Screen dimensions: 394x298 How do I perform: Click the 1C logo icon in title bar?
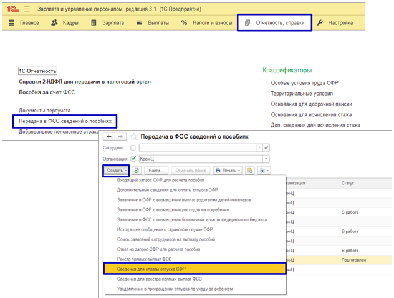[x=9, y=7]
